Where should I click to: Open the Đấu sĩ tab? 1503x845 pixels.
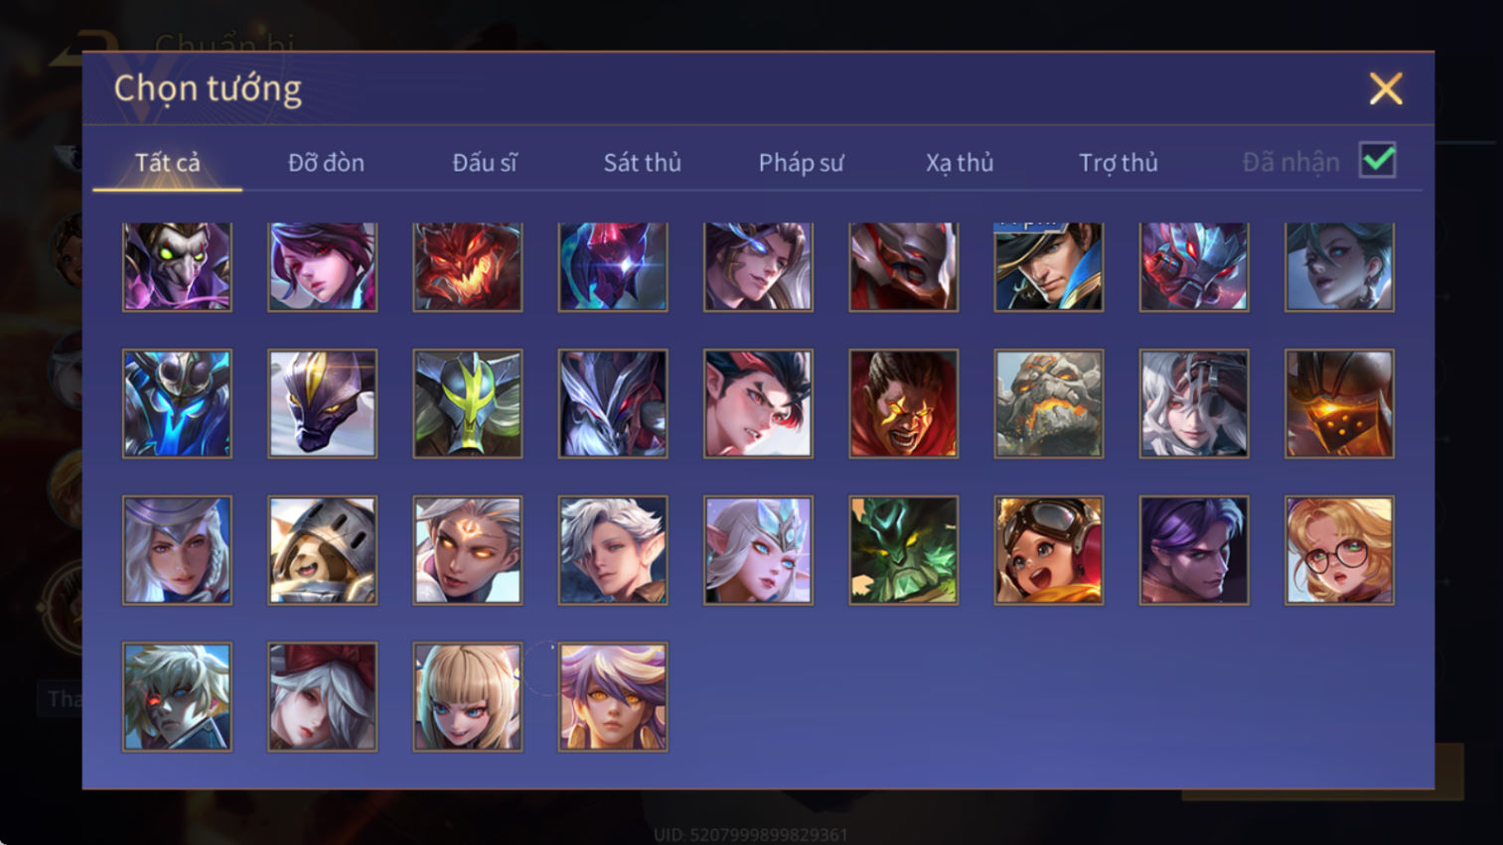click(484, 163)
